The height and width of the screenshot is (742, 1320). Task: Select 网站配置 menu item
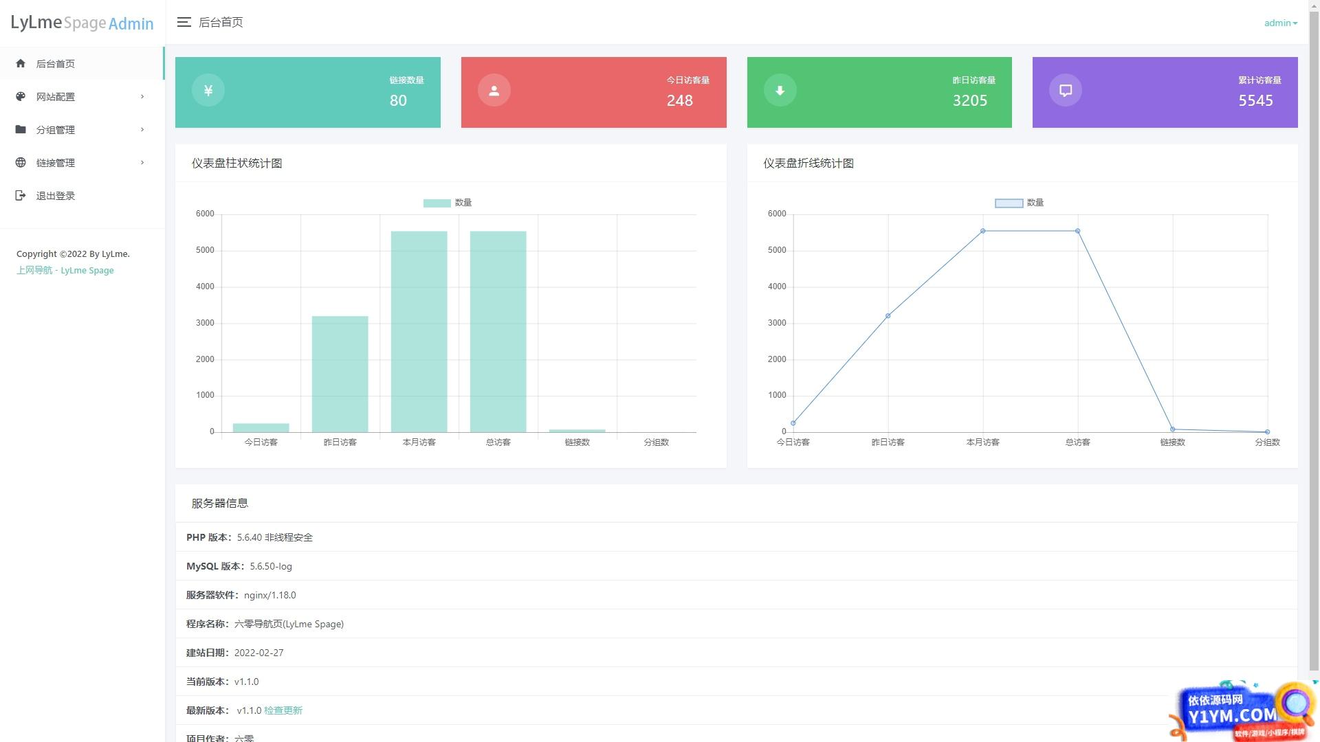pos(82,96)
